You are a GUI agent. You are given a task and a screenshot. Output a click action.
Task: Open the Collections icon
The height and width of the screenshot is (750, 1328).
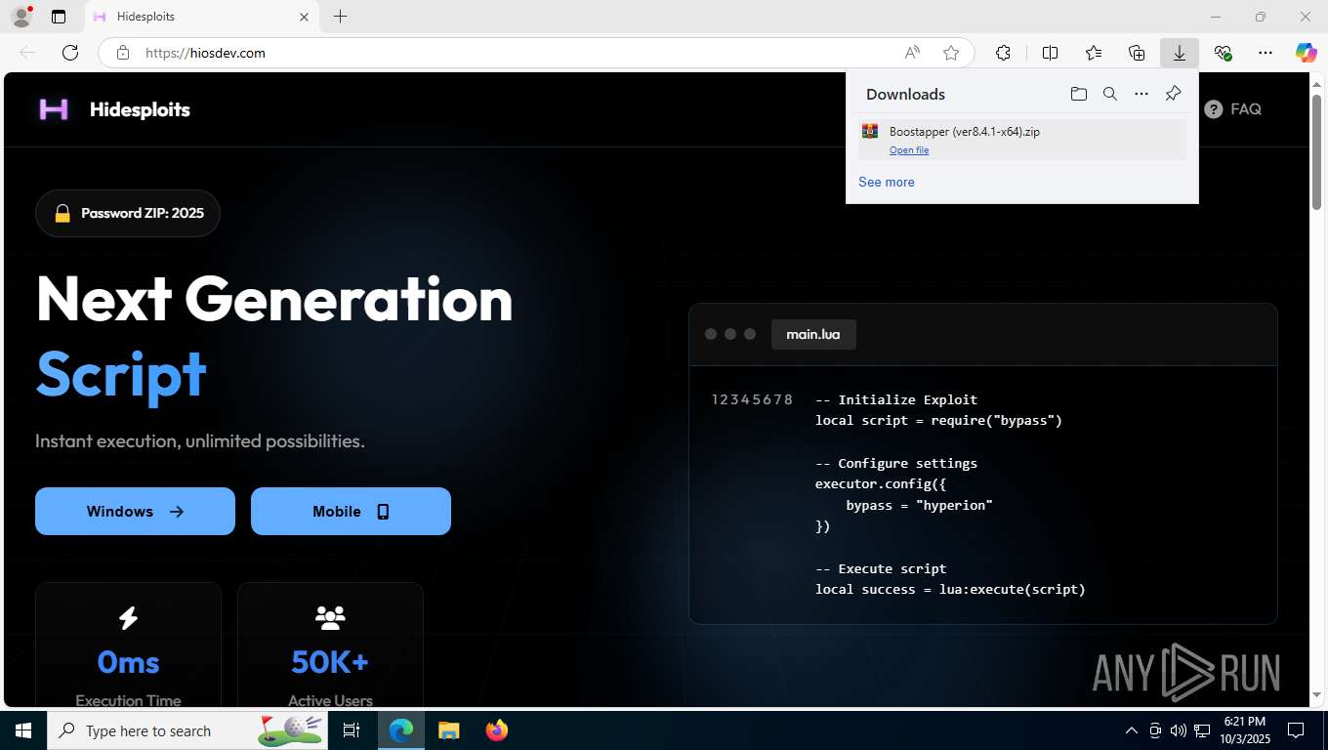tap(1137, 53)
